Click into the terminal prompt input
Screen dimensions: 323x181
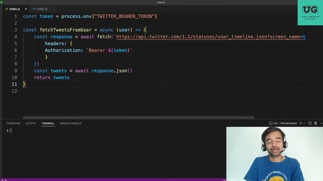point(11,131)
